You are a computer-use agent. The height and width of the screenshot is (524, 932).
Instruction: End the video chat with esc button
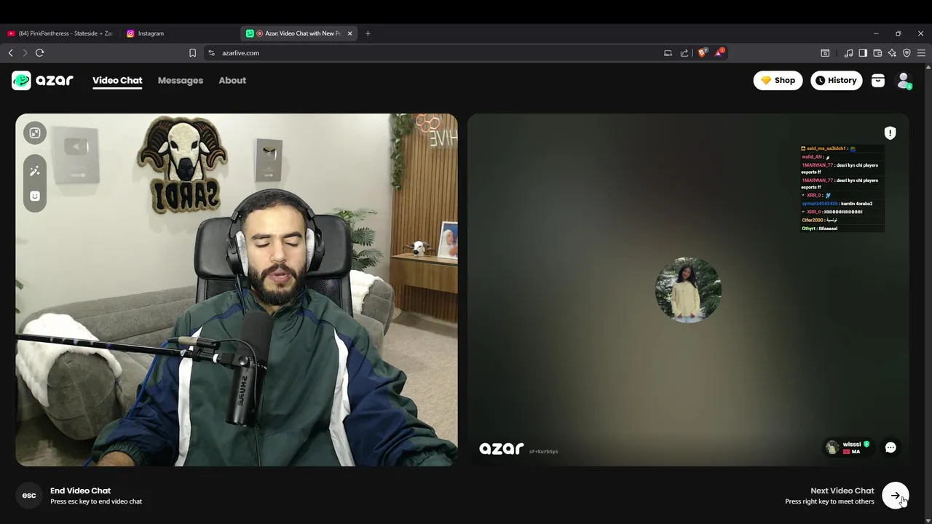click(x=29, y=495)
